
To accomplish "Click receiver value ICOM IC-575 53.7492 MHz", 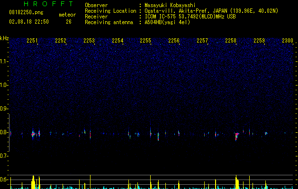I will [x=190, y=17].
